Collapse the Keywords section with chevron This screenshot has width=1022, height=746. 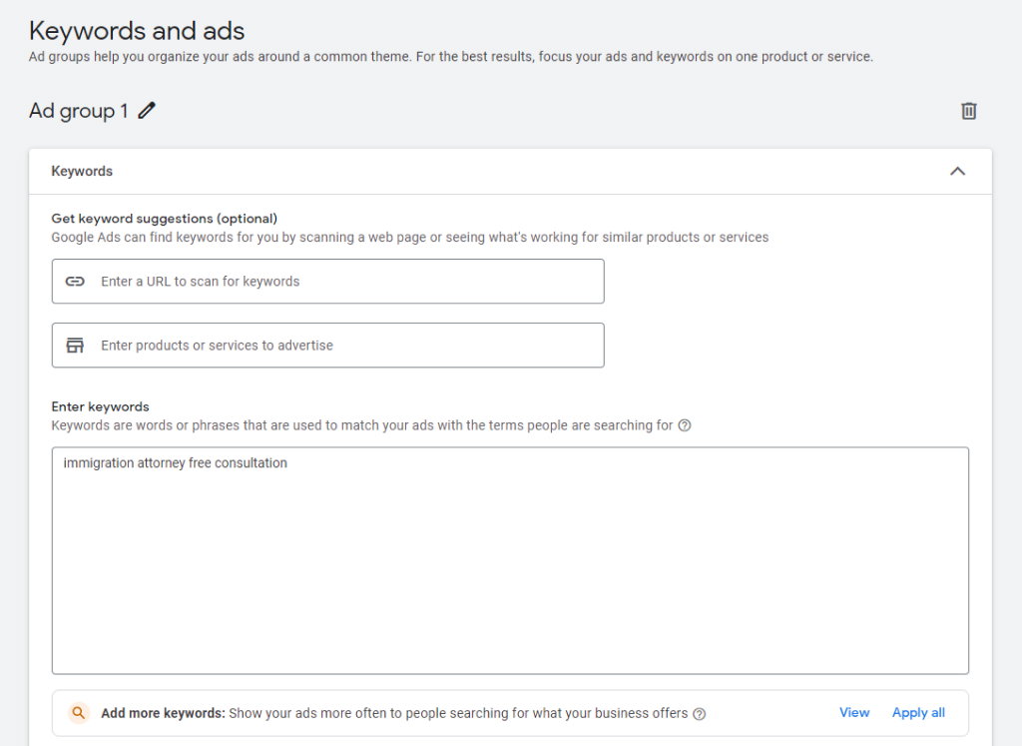click(957, 171)
